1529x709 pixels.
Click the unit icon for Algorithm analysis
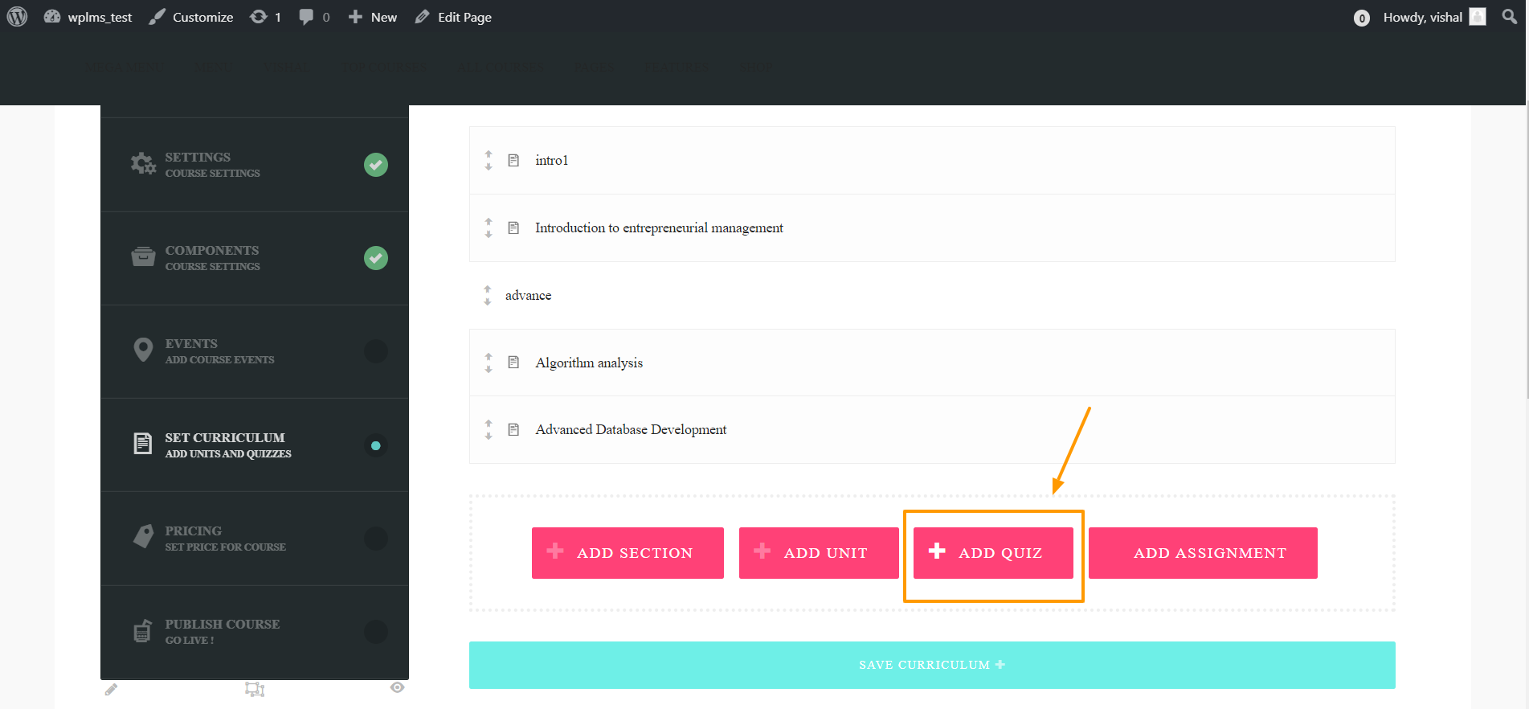click(513, 363)
